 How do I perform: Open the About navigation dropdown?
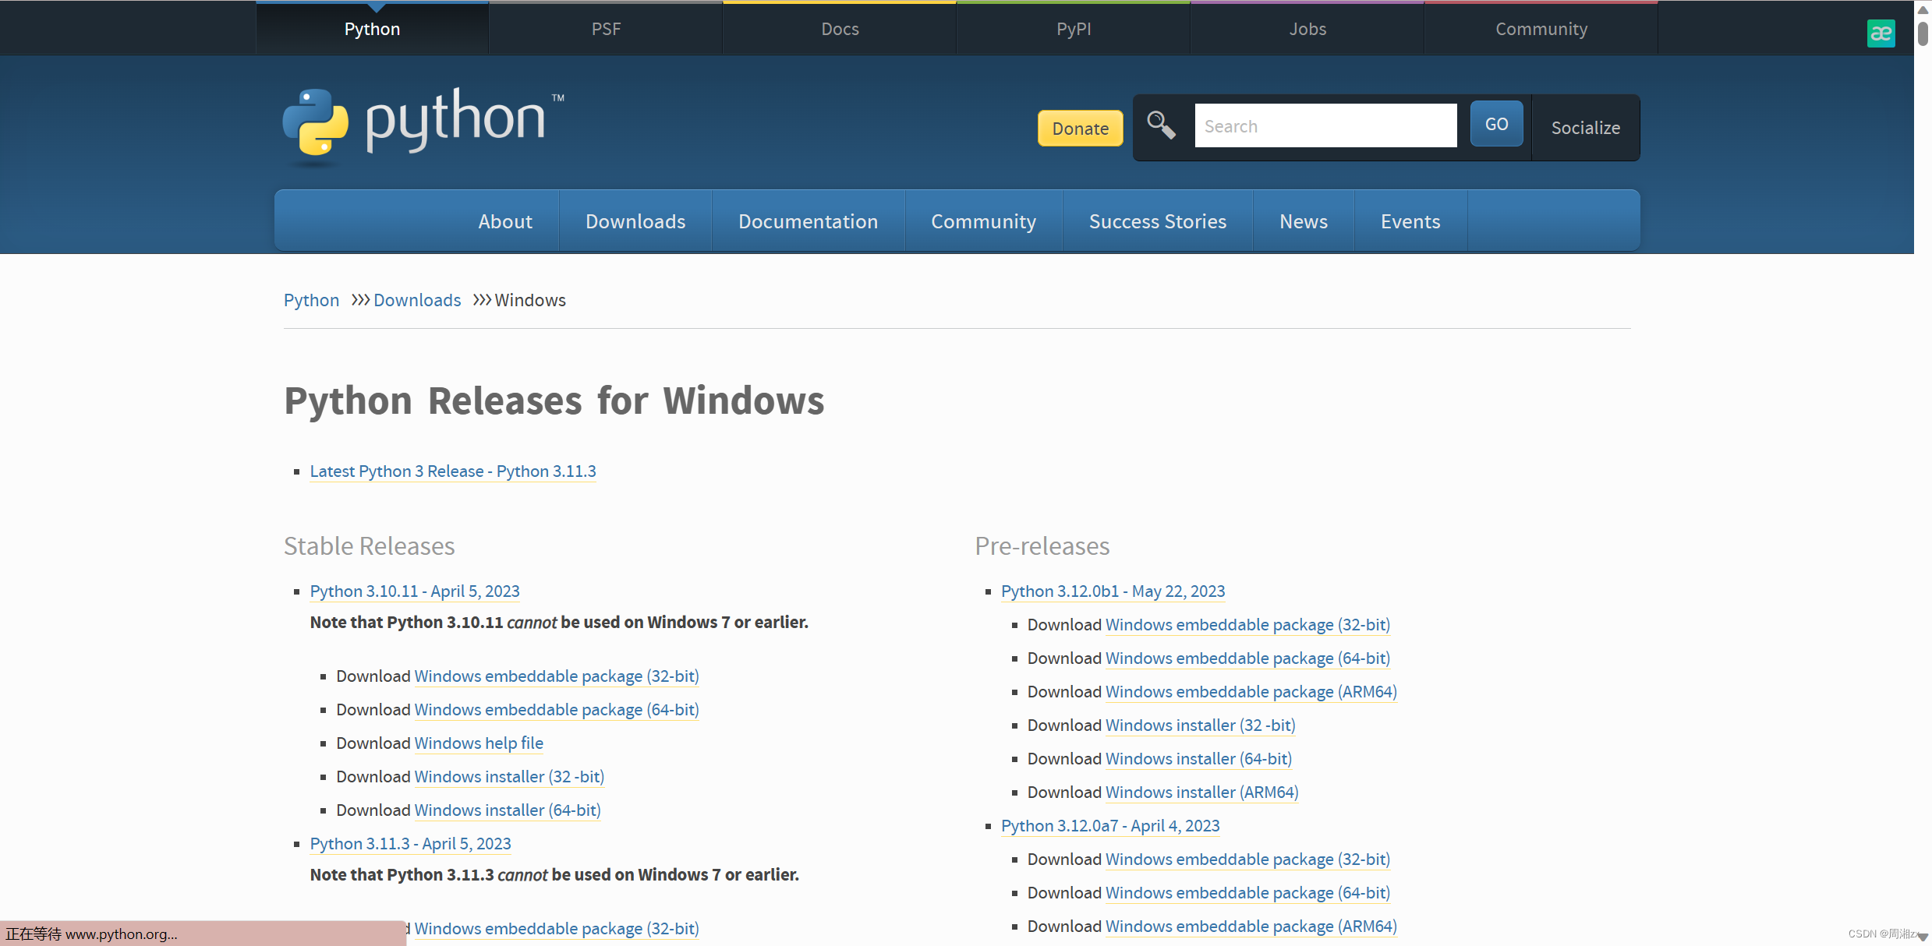click(505, 221)
